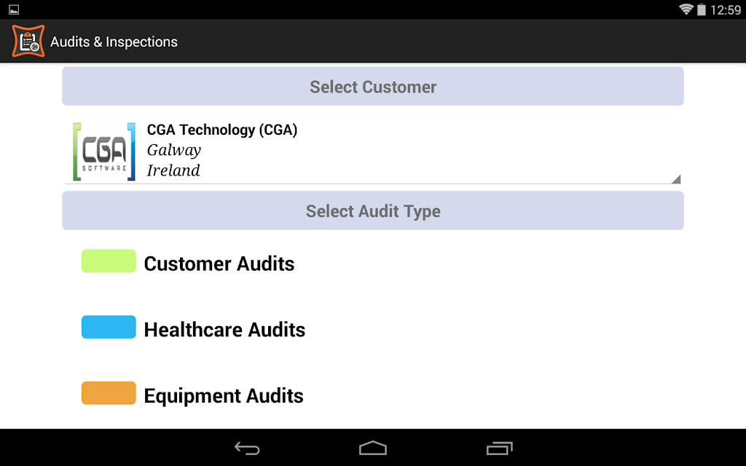The image size is (746, 466).
Task: Tap the green Customer Audits color swatch
Action: 109,261
